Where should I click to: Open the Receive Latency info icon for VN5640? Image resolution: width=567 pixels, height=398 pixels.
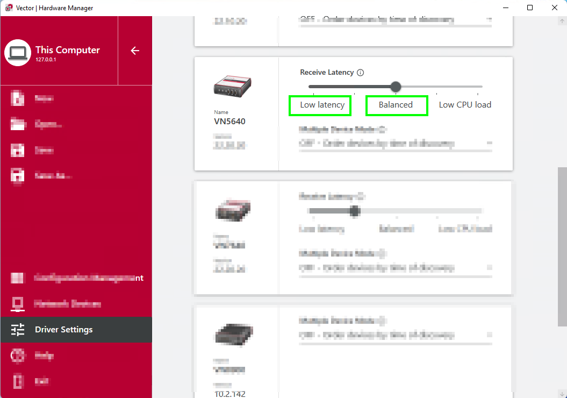361,73
